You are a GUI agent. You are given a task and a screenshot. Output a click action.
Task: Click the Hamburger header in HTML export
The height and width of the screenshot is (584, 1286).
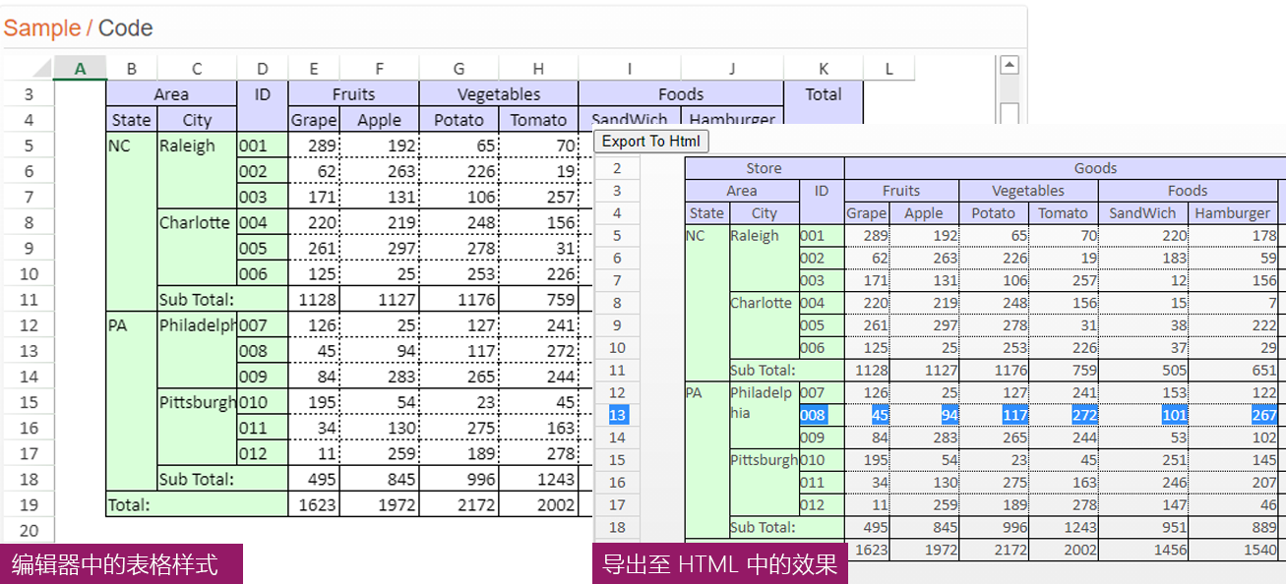click(x=1234, y=213)
